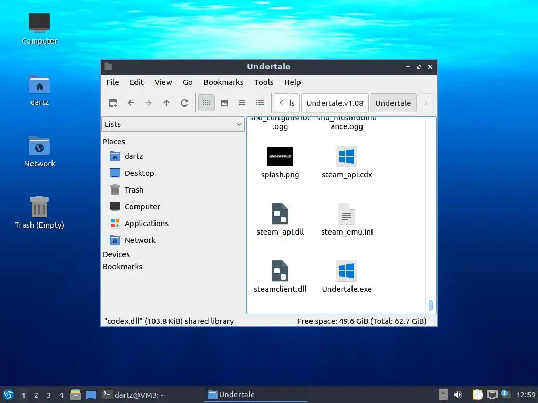Viewport: 538px width, 403px height.
Task: Maximize the Undertale window
Action: (x=419, y=67)
